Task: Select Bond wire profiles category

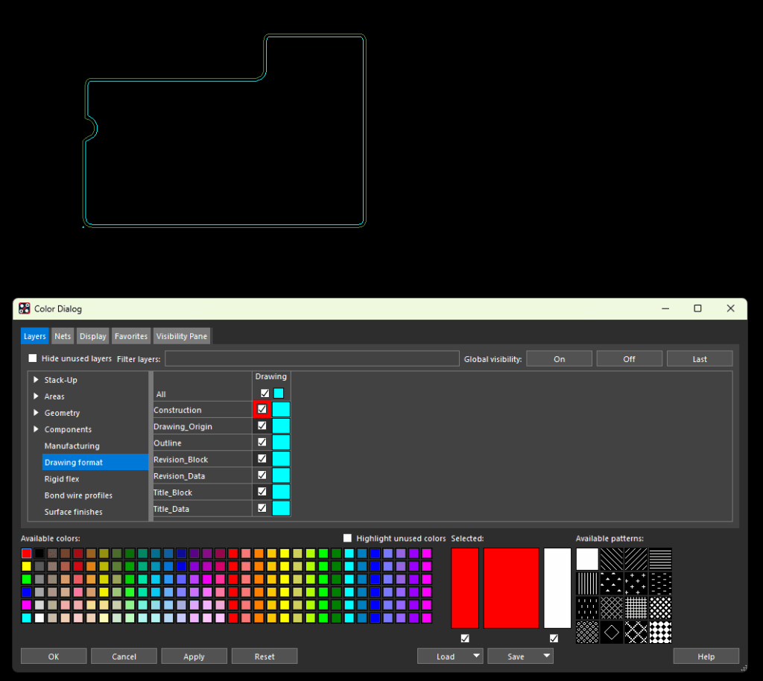Action: [x=78, y=495]
